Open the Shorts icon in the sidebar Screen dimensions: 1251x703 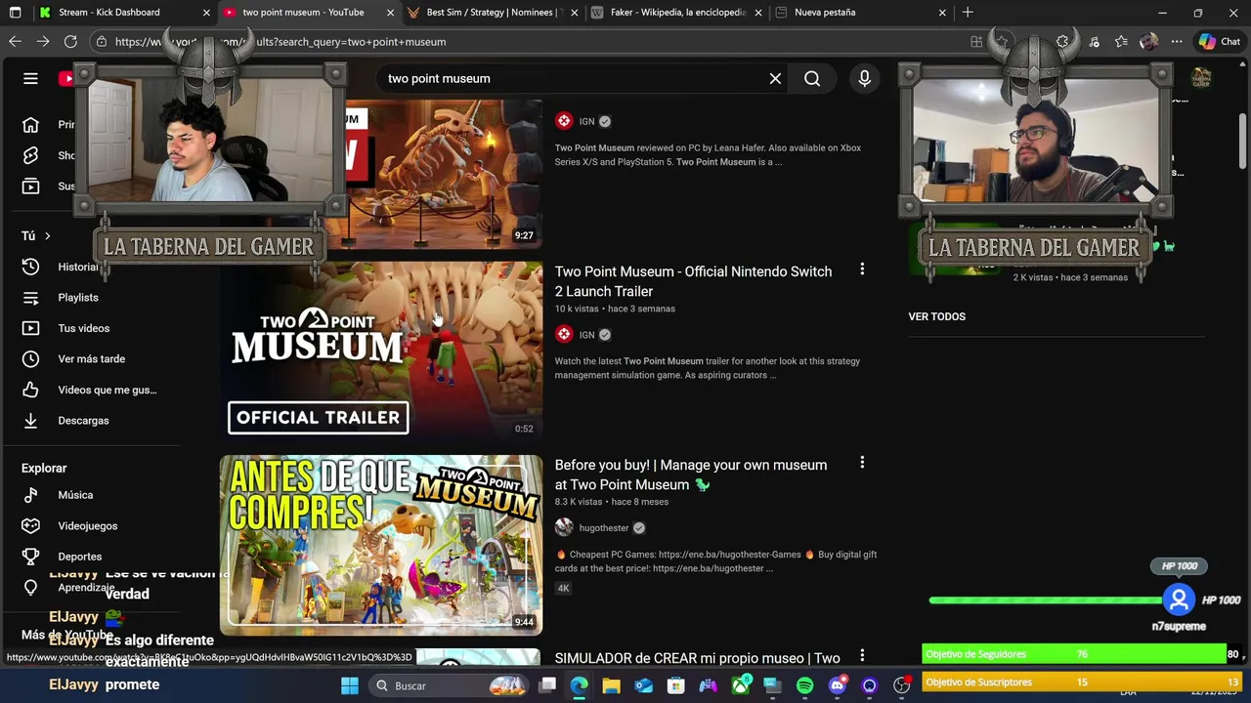30,155
